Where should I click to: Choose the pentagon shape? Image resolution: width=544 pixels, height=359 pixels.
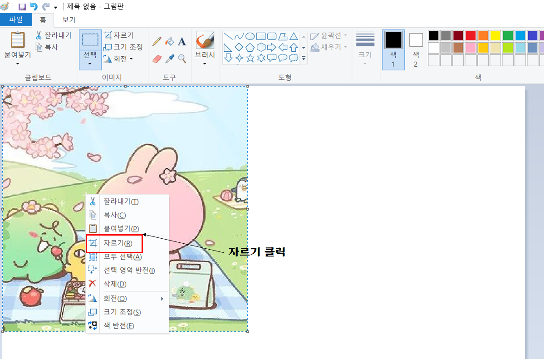pos(250,47)
